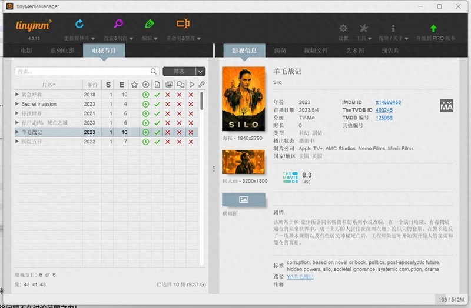Screen dimensions: 471x308
Task: Click the TV-MA rating badge
Action: pyautogui.click(x=446, y=106)
